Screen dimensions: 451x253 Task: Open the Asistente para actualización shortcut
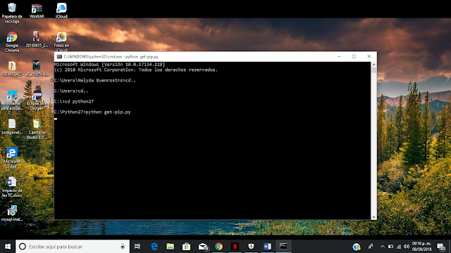click(12, 100)
